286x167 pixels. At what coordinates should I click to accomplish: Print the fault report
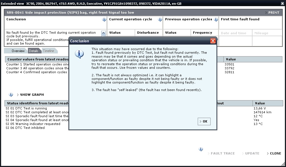tap(272, 13)
